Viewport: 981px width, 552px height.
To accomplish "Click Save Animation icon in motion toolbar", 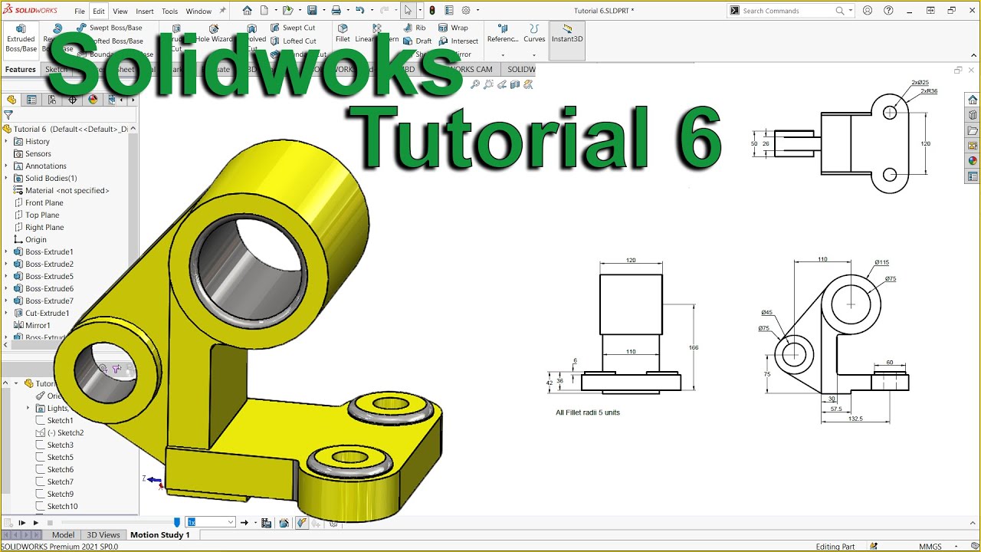I will pyautogui.click(x=266, y=523).
